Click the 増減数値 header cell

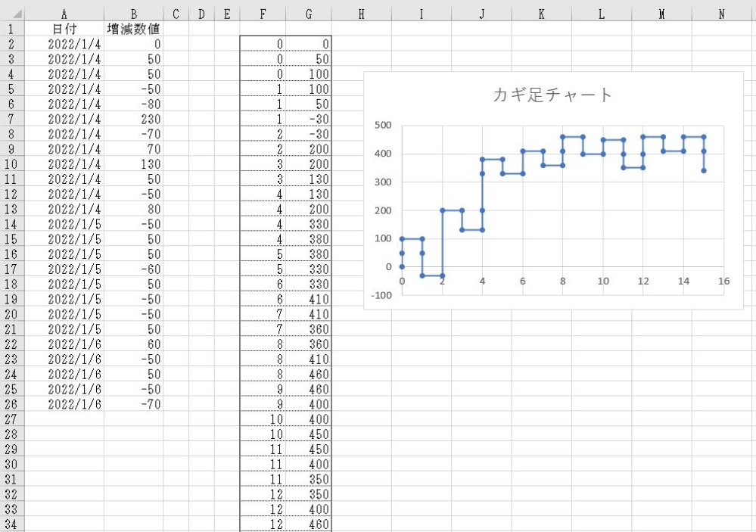click(133, 29)
